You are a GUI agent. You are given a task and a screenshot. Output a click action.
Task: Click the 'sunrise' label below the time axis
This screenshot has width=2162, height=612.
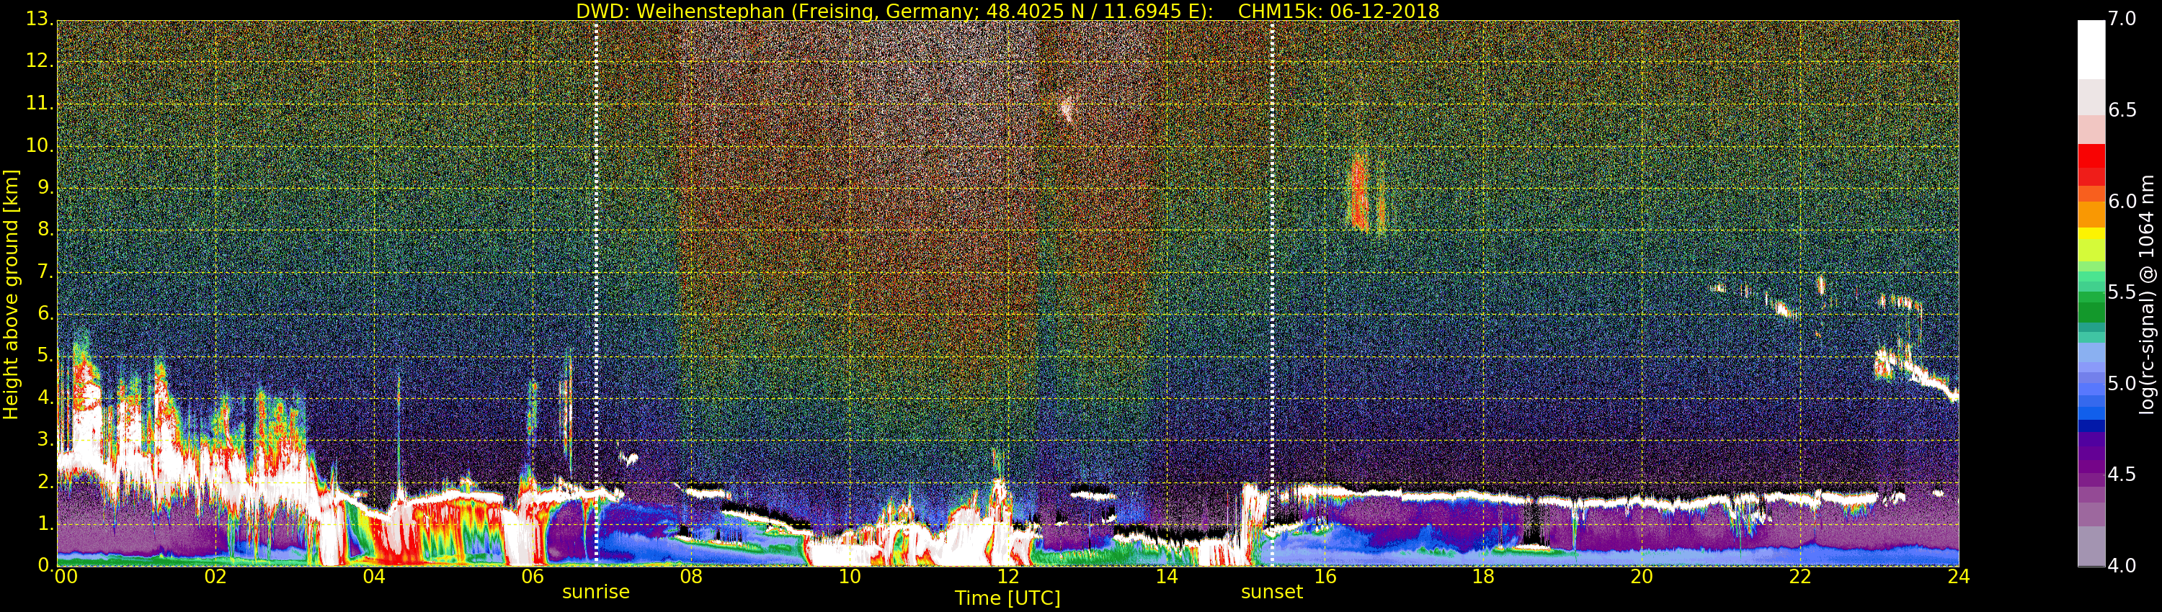[x=596, y=592]
